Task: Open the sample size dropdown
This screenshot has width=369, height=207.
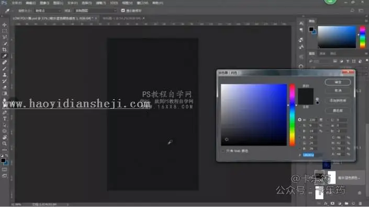Action: (47, 11)
